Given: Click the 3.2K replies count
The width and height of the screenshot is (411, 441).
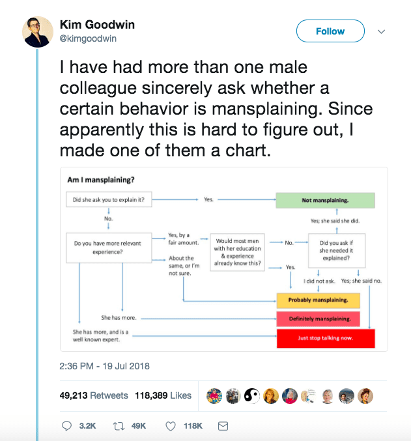Looking at the screenshot, I should click(87, 426).
